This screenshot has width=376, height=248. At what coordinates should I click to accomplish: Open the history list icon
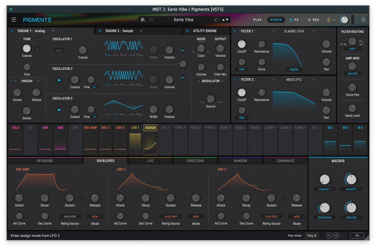[336, 235]
